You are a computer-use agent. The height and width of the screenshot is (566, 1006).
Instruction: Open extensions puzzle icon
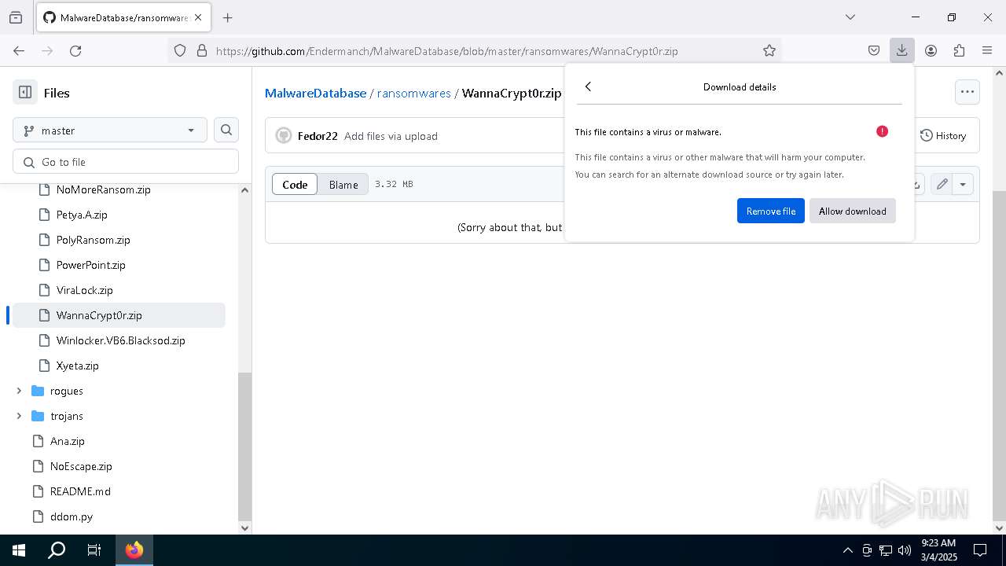coord(959,50)
